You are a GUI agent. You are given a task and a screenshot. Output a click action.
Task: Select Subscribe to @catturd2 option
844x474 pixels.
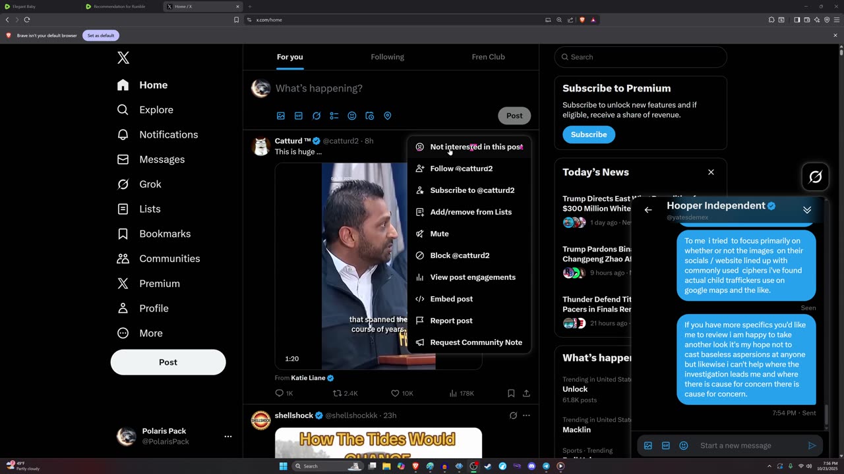point(469,190)
